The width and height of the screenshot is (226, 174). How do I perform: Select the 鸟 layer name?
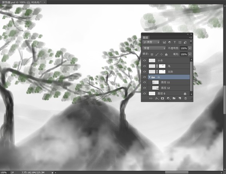click(x=169, y=66)
